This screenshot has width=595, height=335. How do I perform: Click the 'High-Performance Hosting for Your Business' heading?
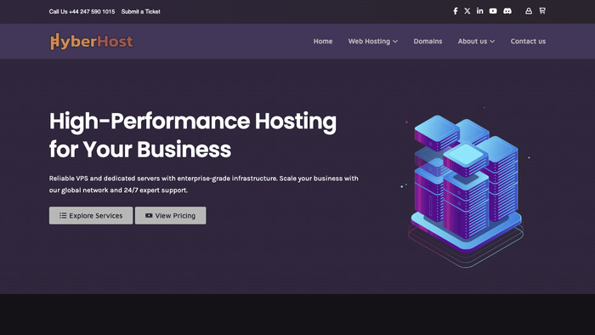(x=193, y=135)
